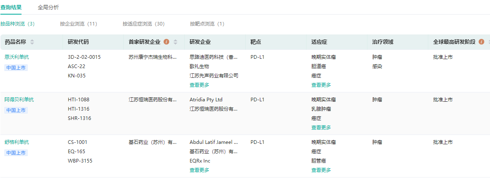Click info icon beside 首家研发企业 header
Image resolution: width=490 pixels, height=184 pixels.
coord(166,42)
